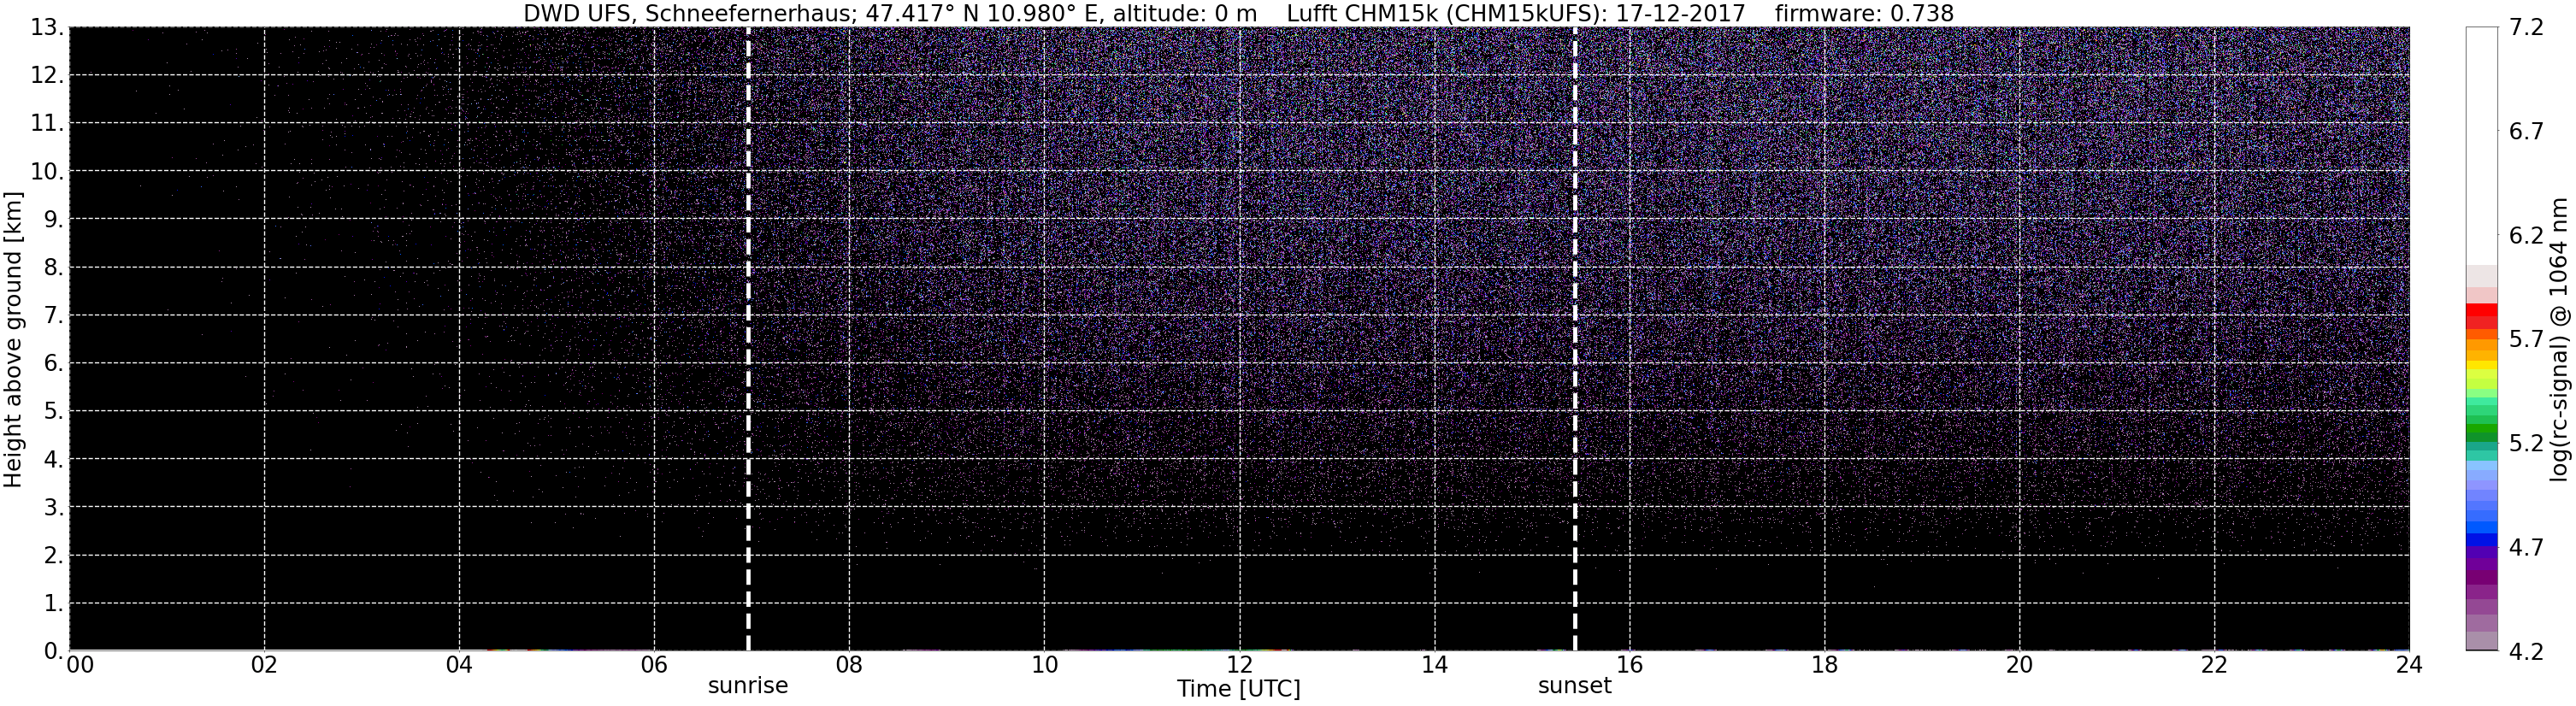Click the time tick label '18'

click(1824, 665)
